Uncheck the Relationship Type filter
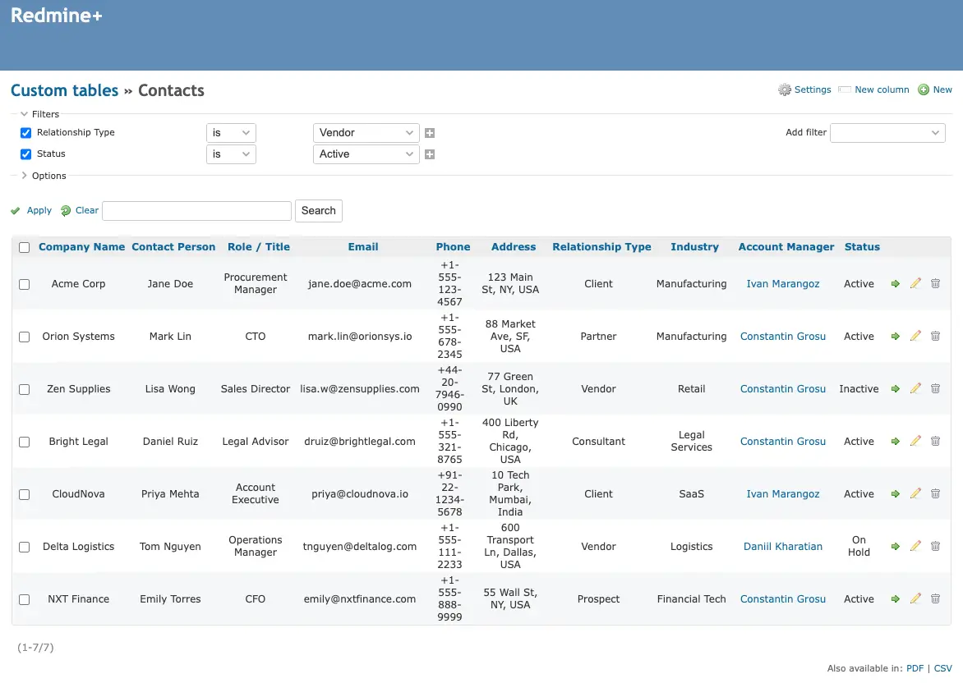The height and width of the screenshot is (683, 963). point(24,132)
